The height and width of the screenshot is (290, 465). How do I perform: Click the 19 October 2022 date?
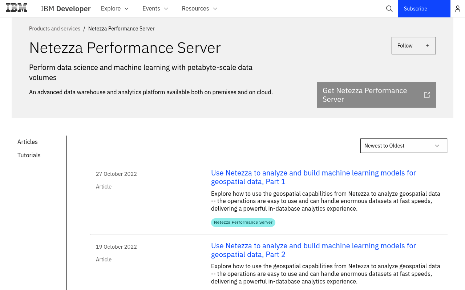click(116, 247)
